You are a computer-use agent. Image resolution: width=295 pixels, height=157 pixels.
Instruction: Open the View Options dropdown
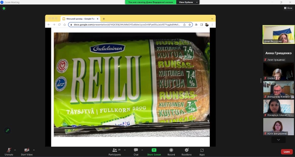click(188, 2)
